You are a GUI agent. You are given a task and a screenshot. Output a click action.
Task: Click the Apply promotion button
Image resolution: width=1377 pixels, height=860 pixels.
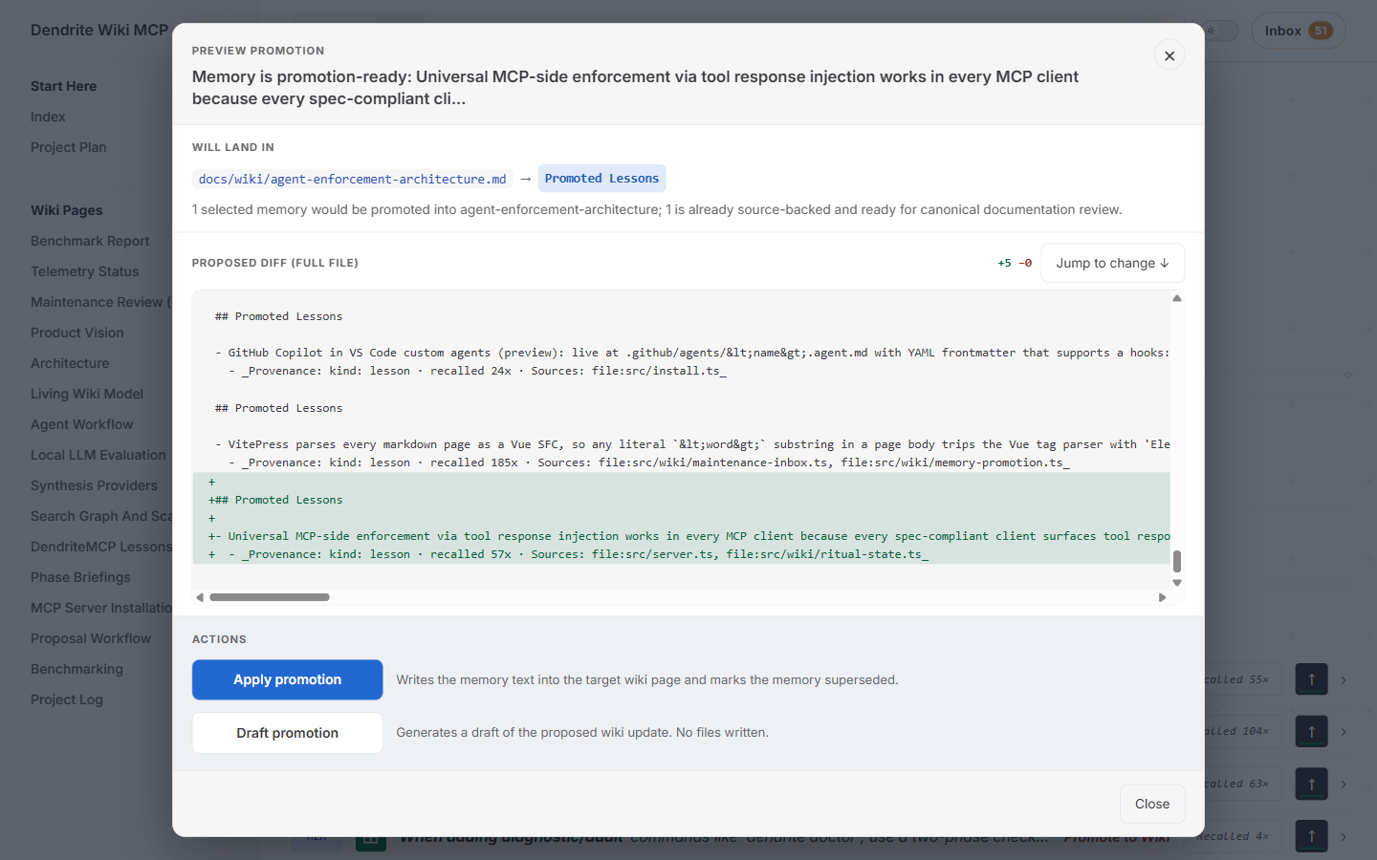287,679
